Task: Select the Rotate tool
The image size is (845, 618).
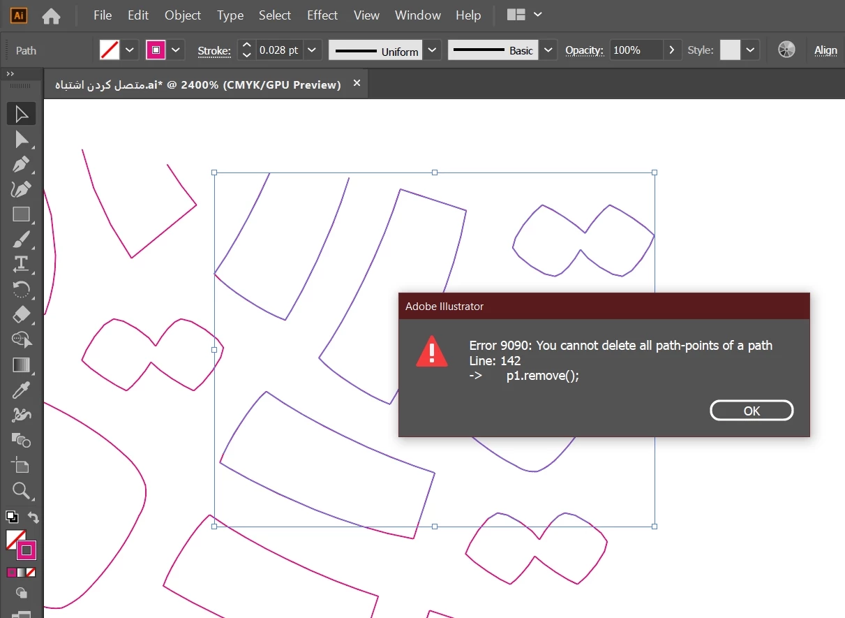Action: pyautogui.click(x=21, y=289)
